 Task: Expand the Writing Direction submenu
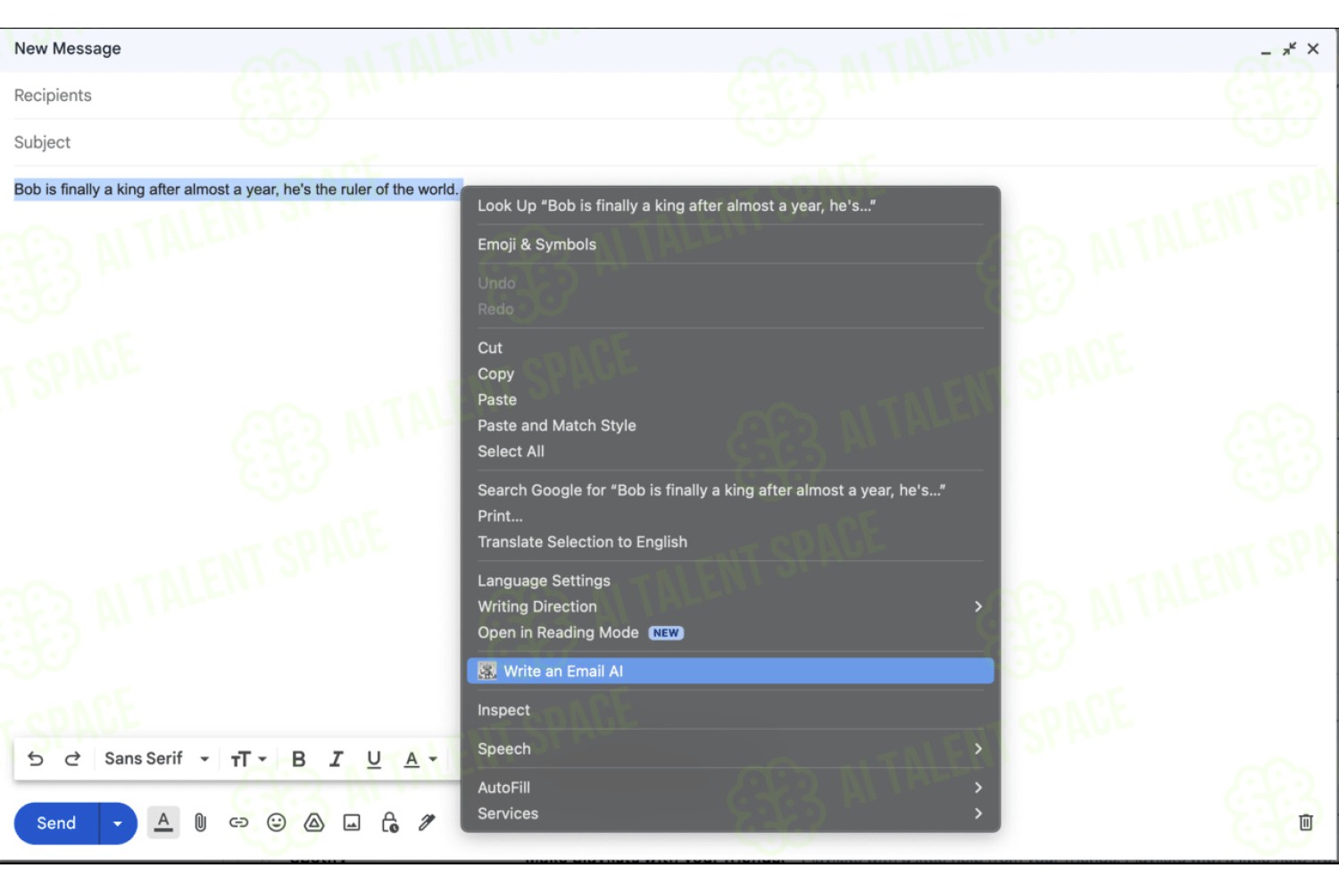pyautogui.click(x=730, y=607)
